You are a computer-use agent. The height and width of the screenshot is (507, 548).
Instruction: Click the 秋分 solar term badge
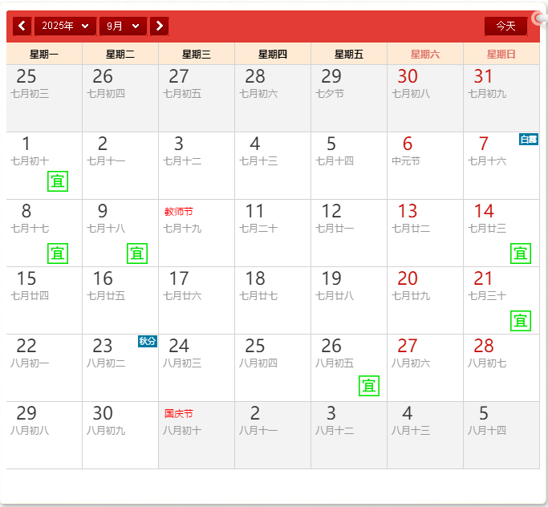coord(148,342)
